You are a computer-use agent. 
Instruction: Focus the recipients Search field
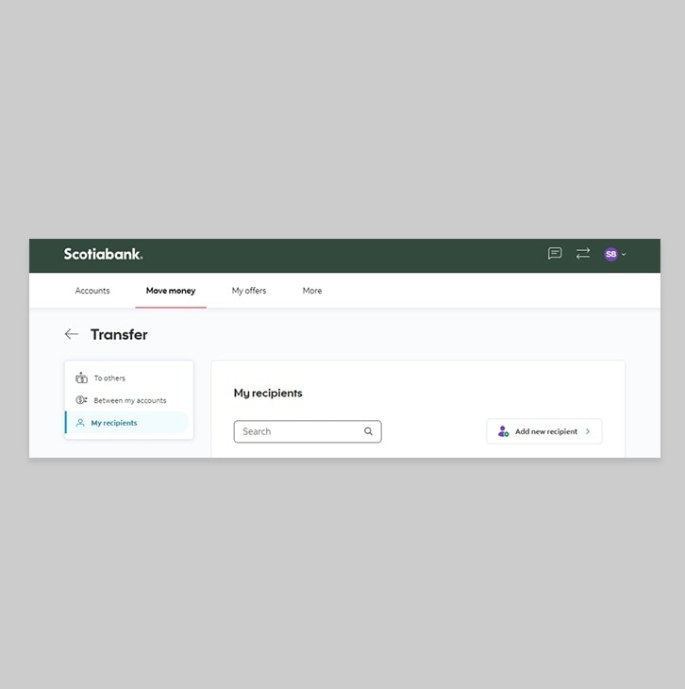[x=308, y=431]
